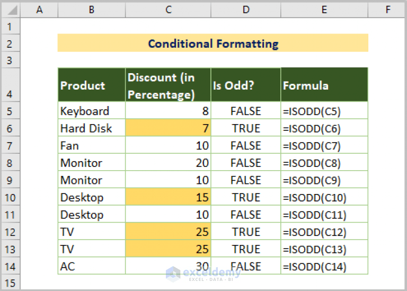Select row 6 header
The image size is (407, 291).
point(11,128)
